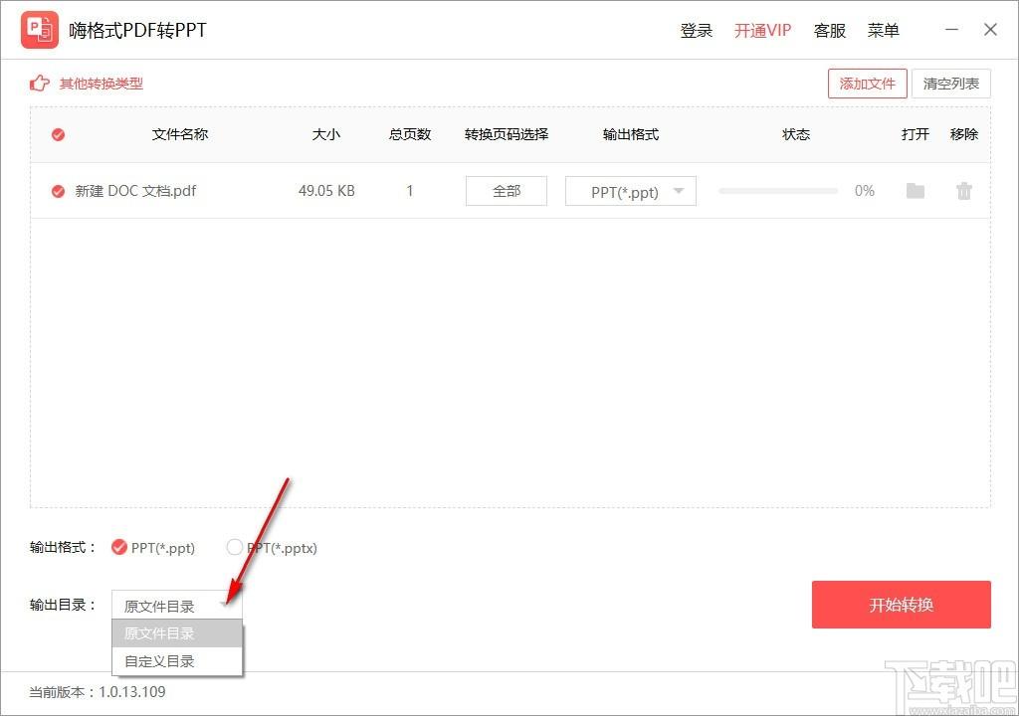Click the thumbs-up icon beside 其他转换类型
This screenshot has width=1019, height=716.
(40, 84)
